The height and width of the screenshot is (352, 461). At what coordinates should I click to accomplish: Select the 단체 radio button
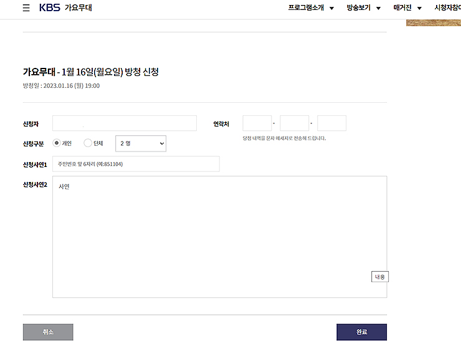[x=88, y=143]
